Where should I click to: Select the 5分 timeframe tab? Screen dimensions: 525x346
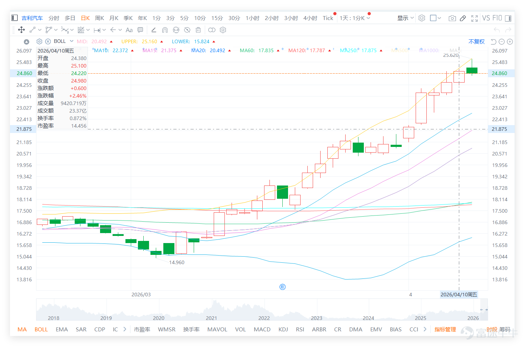click(x=184, y=18)
